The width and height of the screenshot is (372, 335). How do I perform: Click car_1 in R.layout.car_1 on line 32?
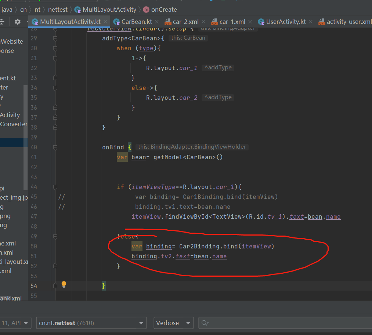188,68
